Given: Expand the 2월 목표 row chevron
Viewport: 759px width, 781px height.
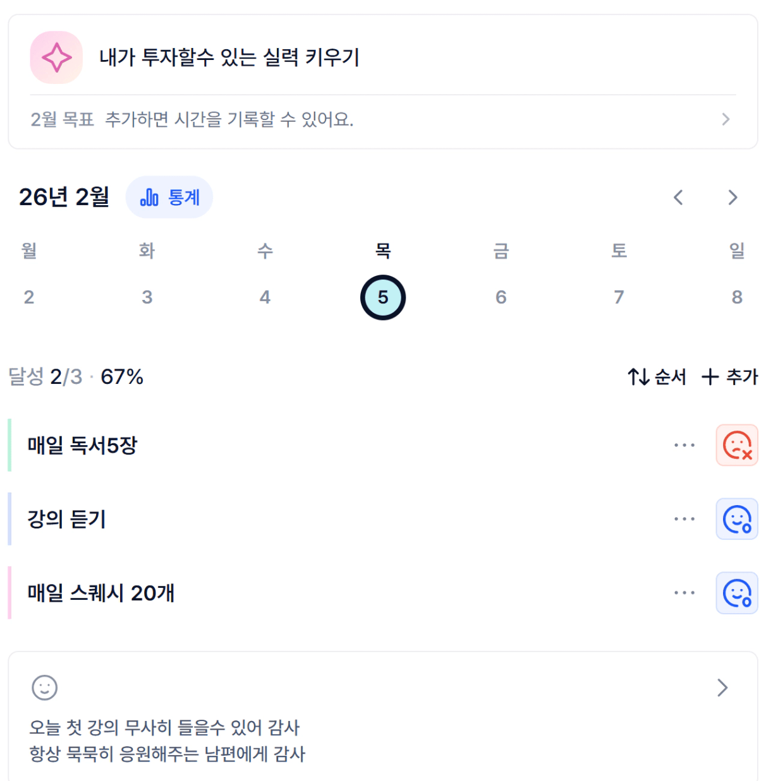Looking at the screenshot, I should pyautogui.click(x=726, y=119).
